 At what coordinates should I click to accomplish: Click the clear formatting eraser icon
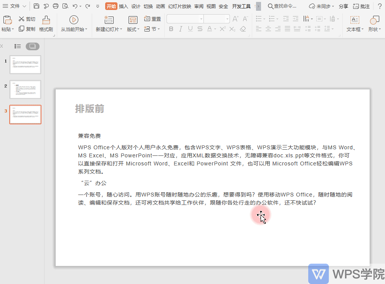[243, 29]
